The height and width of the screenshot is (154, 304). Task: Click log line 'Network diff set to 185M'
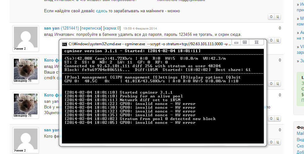[x=122, y=100]
